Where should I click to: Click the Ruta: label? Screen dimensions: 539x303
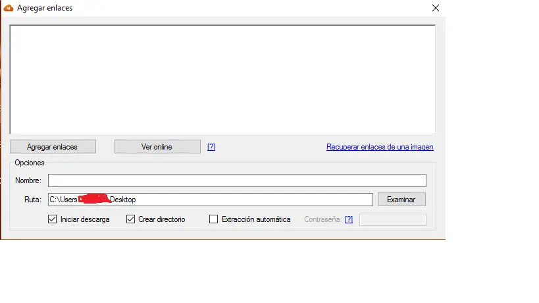point(33,200)
